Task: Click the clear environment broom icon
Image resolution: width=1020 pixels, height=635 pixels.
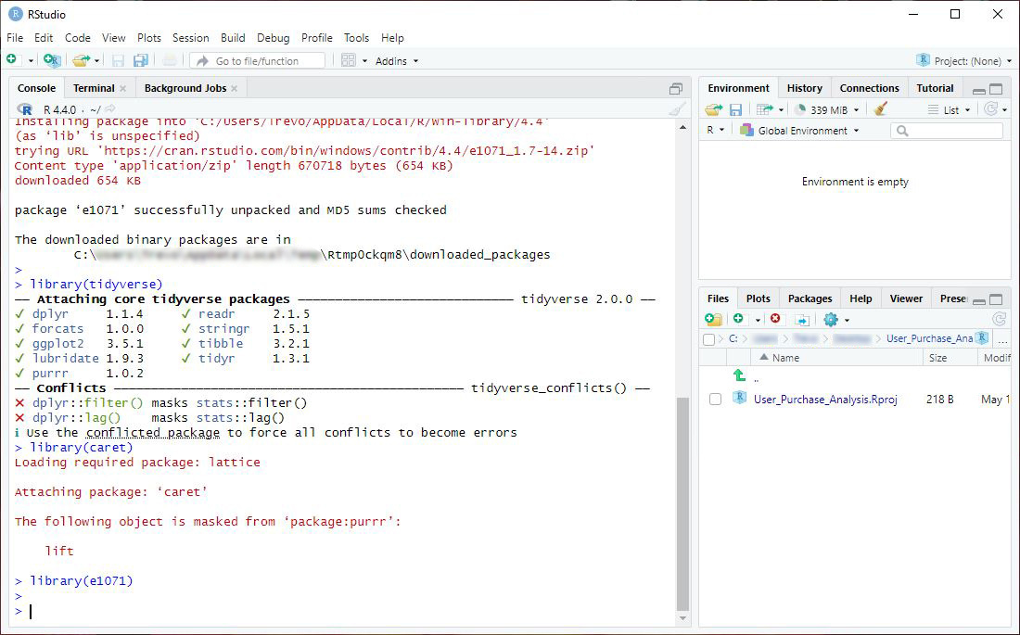Action: tap(881, 108)
